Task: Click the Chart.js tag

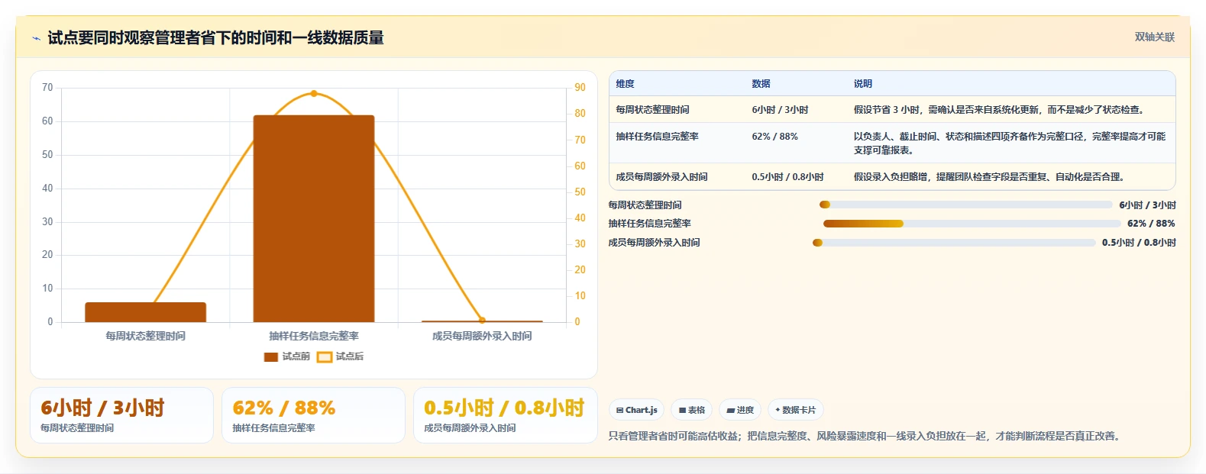Action: tap(636, 410)
